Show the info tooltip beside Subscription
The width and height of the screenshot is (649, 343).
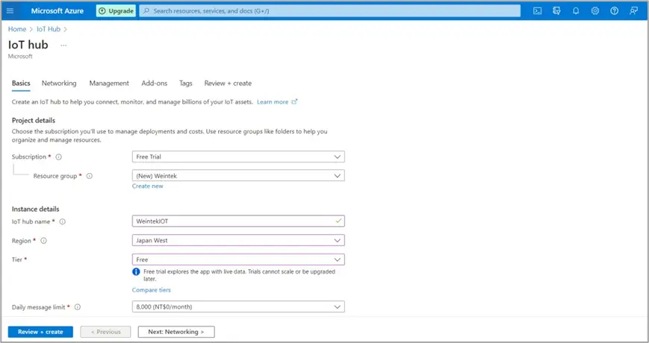tap(59, 157)
